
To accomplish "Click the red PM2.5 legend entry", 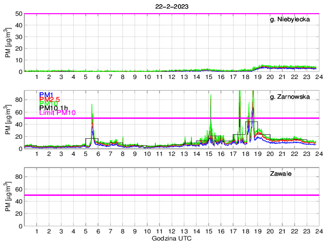I will click(x=50, y=100).
